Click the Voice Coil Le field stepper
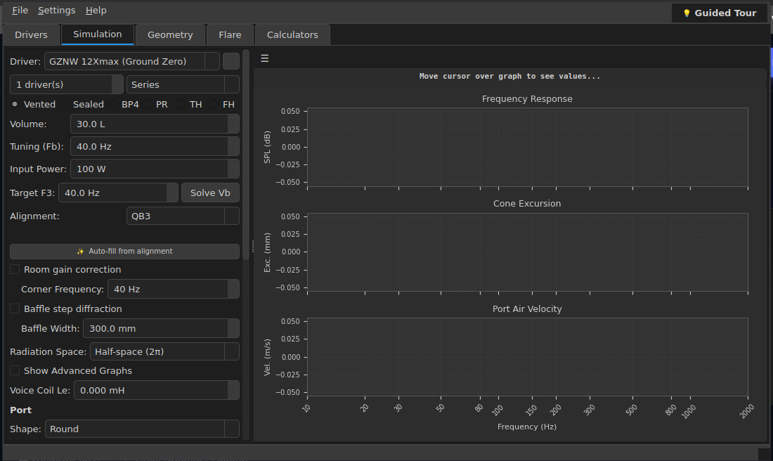Screen dimensions: 773x461 [234, 390]
